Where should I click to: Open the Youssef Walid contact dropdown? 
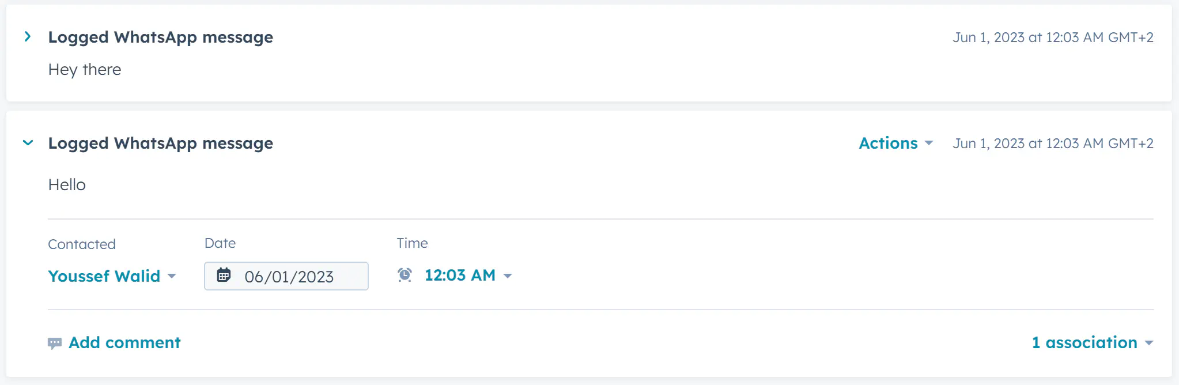pos(112,276)
